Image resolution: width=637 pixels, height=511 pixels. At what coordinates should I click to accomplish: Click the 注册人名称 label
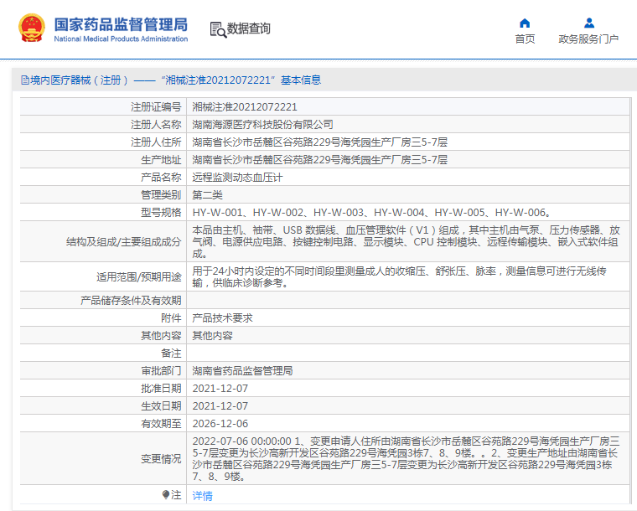coord(156,125)
